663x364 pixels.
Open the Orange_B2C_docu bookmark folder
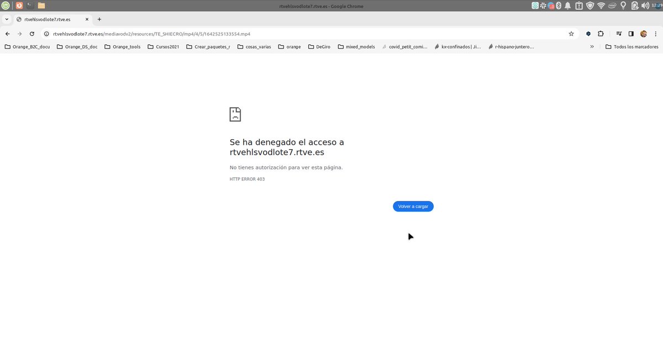click(x=27, y=47)
